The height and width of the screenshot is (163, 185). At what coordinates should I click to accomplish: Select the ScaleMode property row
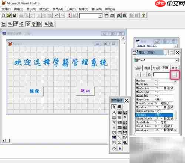click(154, 122)
